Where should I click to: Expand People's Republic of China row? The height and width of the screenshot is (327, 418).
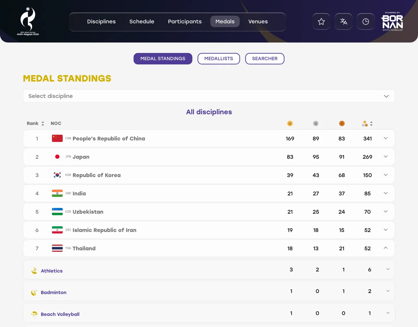tap(386, 138)
